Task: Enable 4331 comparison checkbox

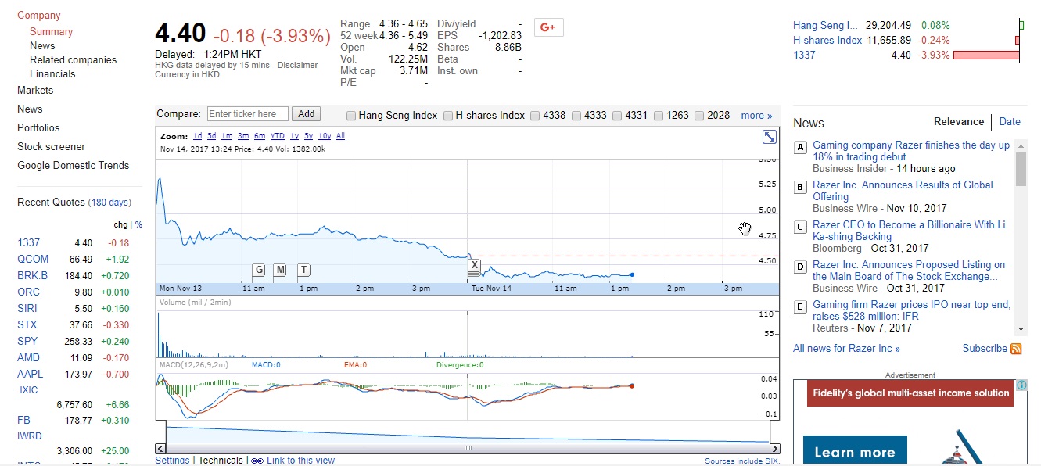Action: tap(617, 116)
